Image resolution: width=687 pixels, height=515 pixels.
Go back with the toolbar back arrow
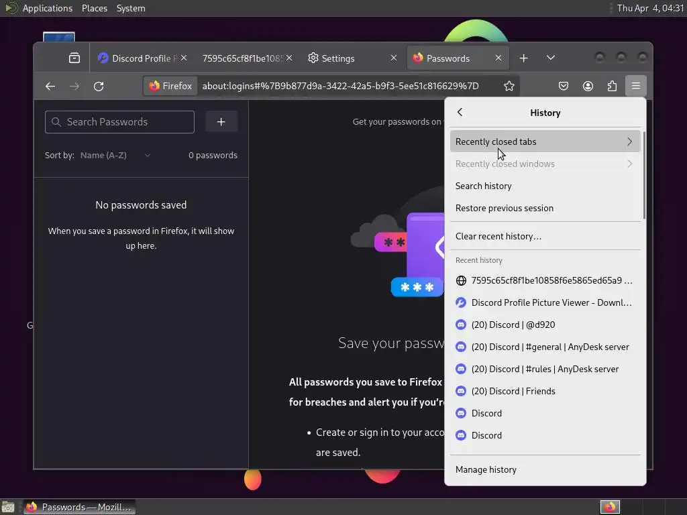click(50, 87)
